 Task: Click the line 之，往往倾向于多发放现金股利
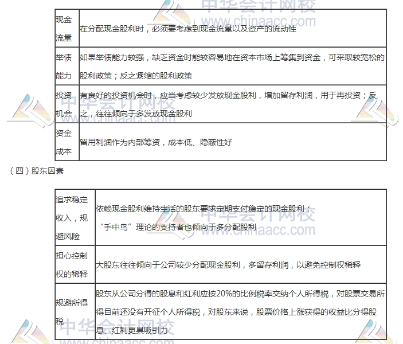coord(136,114)
